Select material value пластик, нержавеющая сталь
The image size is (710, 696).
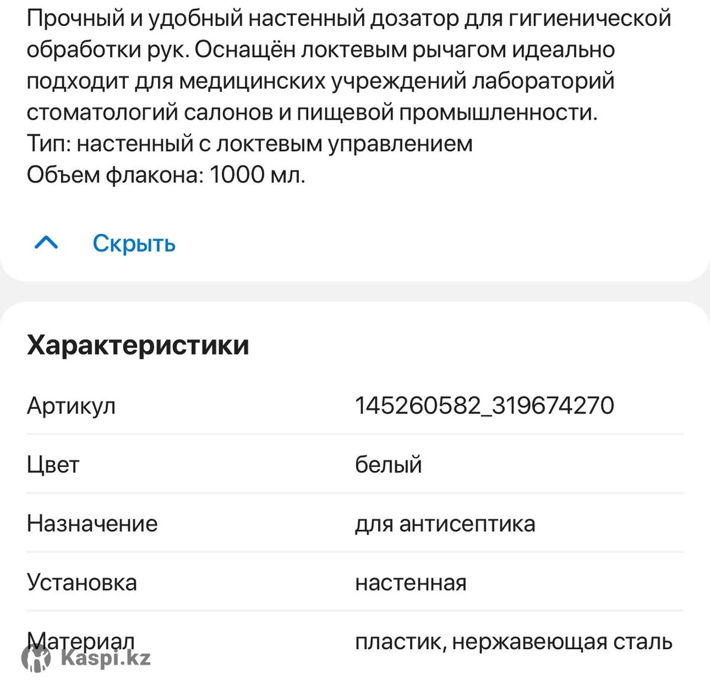coord(514,642)
